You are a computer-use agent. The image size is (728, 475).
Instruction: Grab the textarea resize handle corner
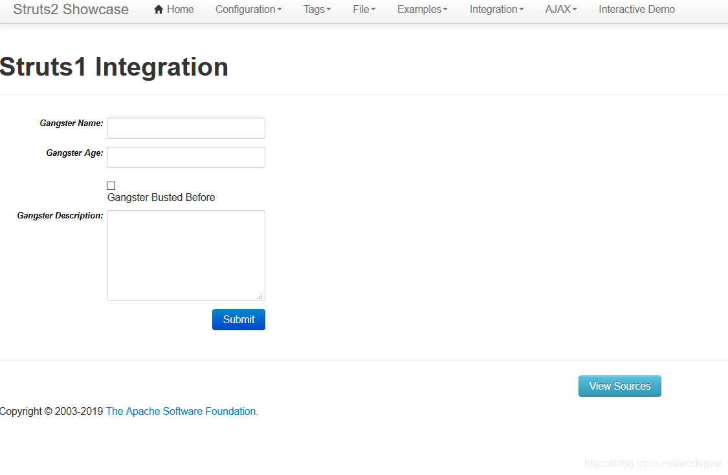[260, 297]
